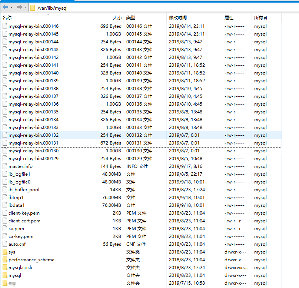Select file icon of ib_logfile1
299x288 pixels.
[5, 174]
